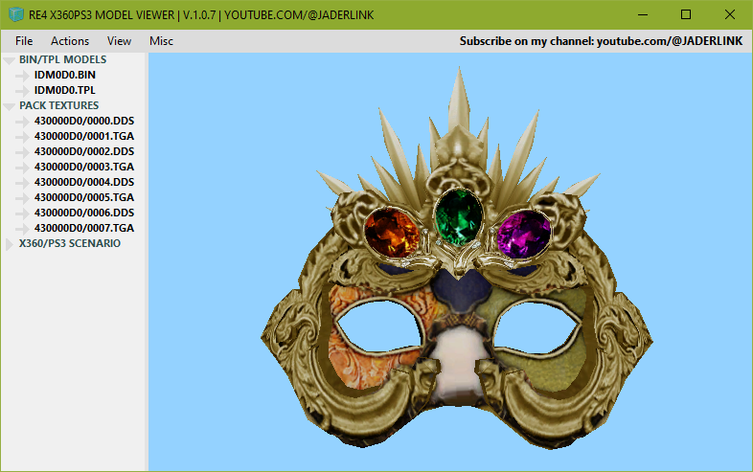Select texture 430000D0/0002.DDS
Image resolution: width=753 pixels, height=472 pixels.
click(84, 151)
